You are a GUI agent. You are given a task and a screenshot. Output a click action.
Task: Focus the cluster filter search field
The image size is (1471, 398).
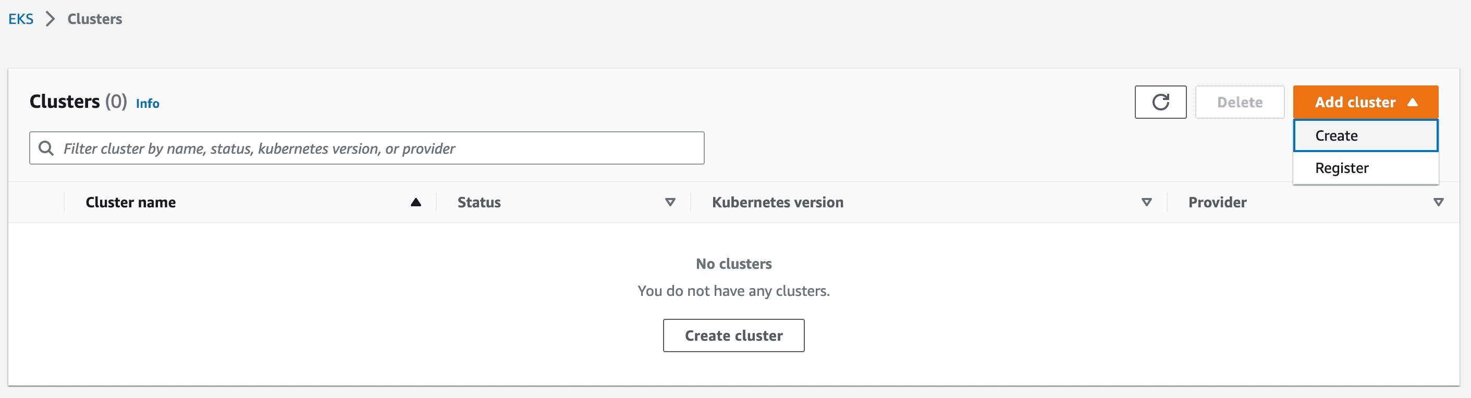(x=366, y=148)
